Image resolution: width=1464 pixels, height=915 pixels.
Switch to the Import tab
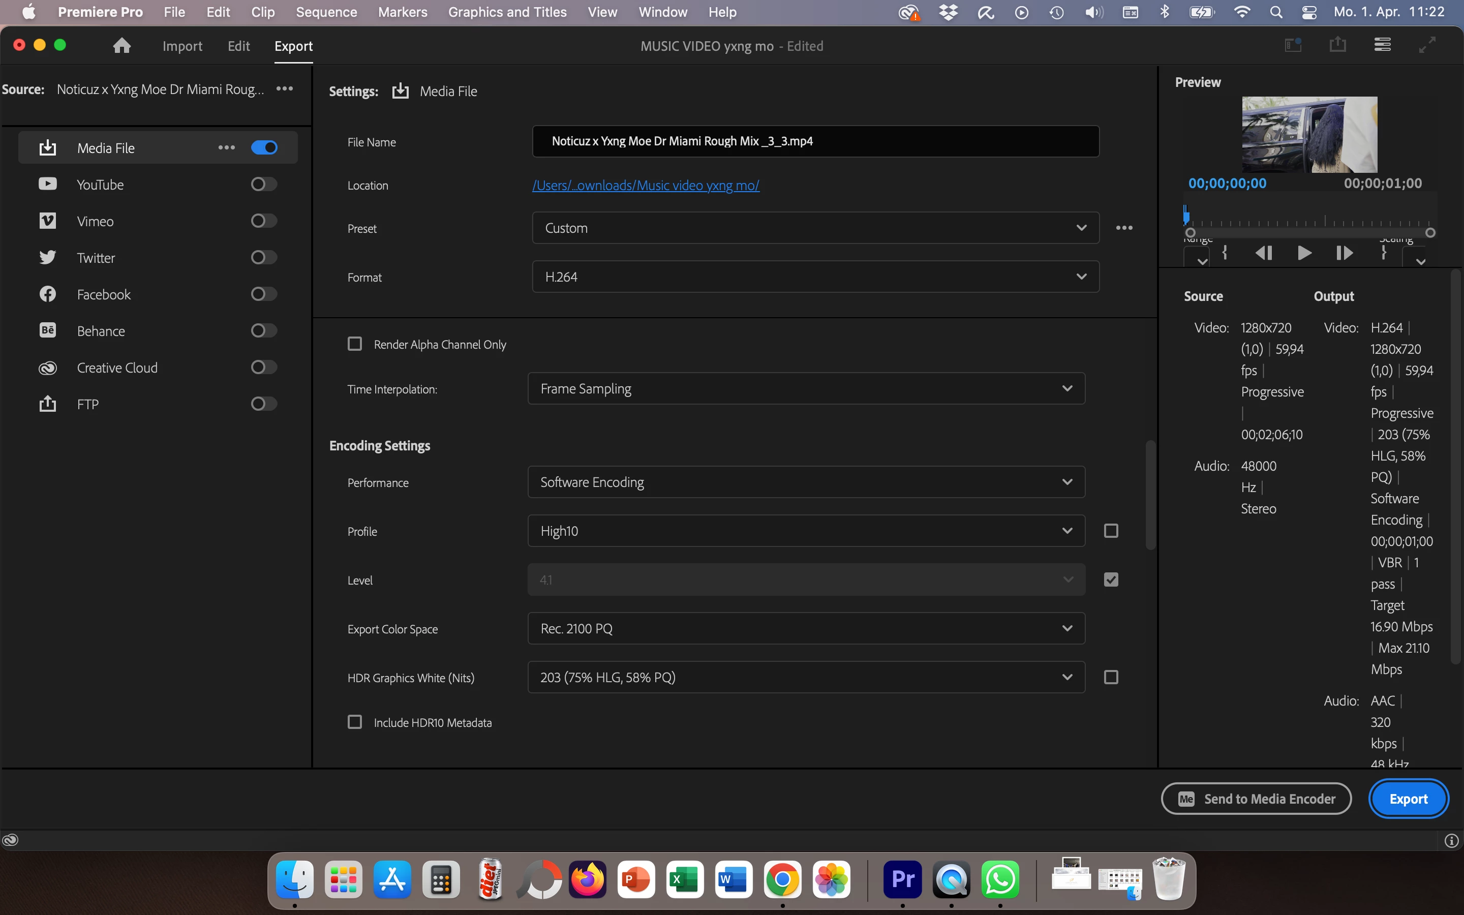coord(182,46)
